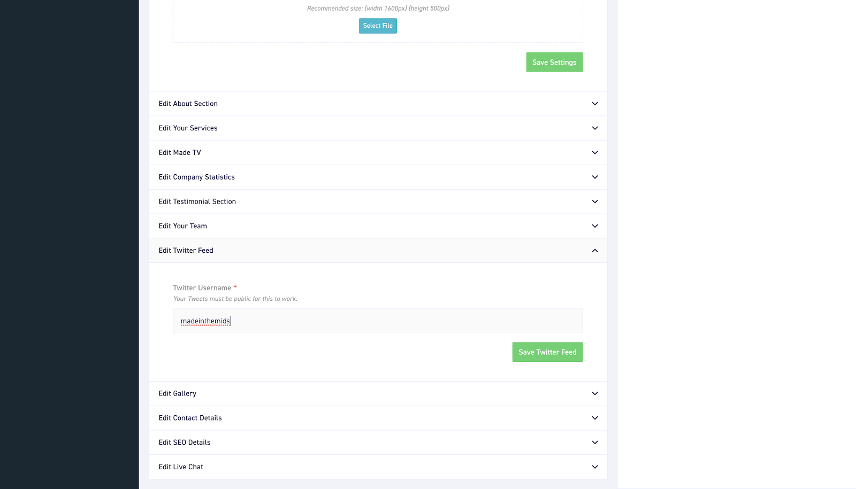Image resolution: width=856 pixels, height=489 pixels.
Task: Open the Edit Company Statistics title
Action: pos(197,177)
